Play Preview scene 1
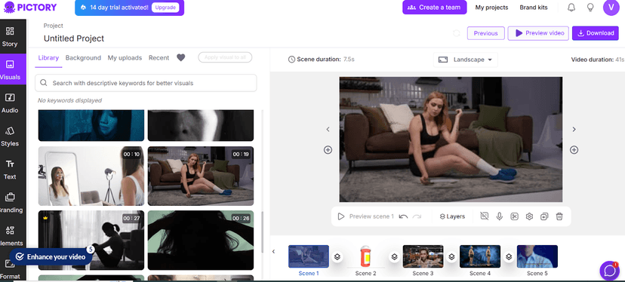625x282 pixels. tap(365, 216)
